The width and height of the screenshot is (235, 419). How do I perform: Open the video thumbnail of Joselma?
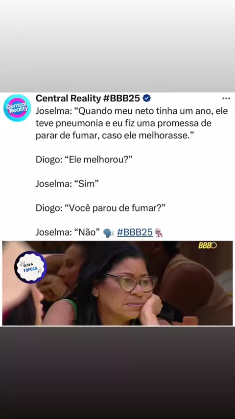coord(117,283)
